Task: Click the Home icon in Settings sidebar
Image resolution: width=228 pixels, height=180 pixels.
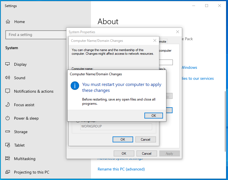Action: click(8, 22)
